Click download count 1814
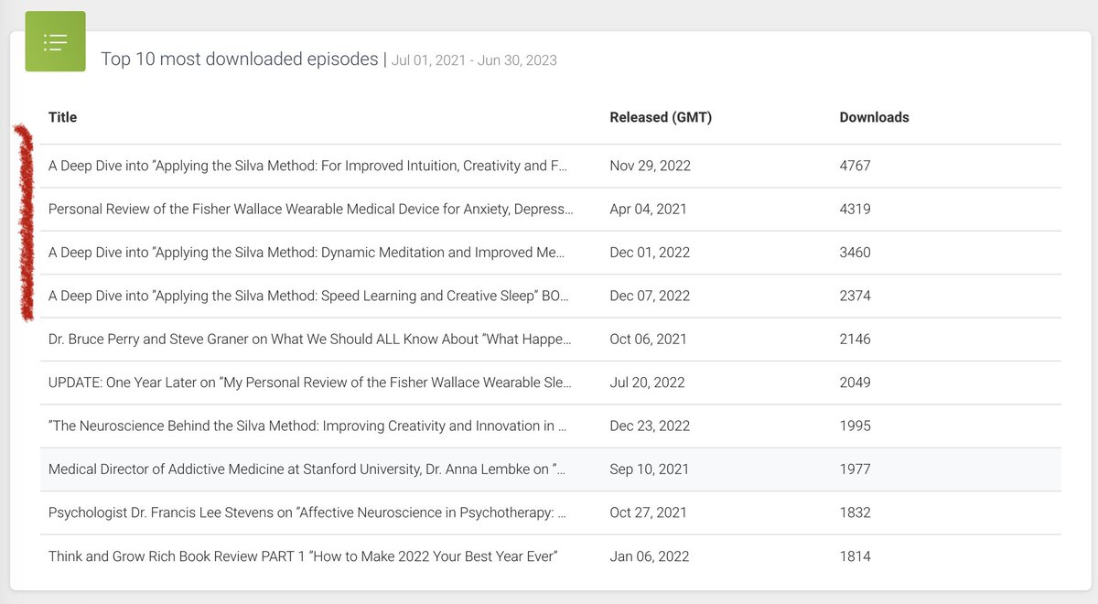 (855, 556)
